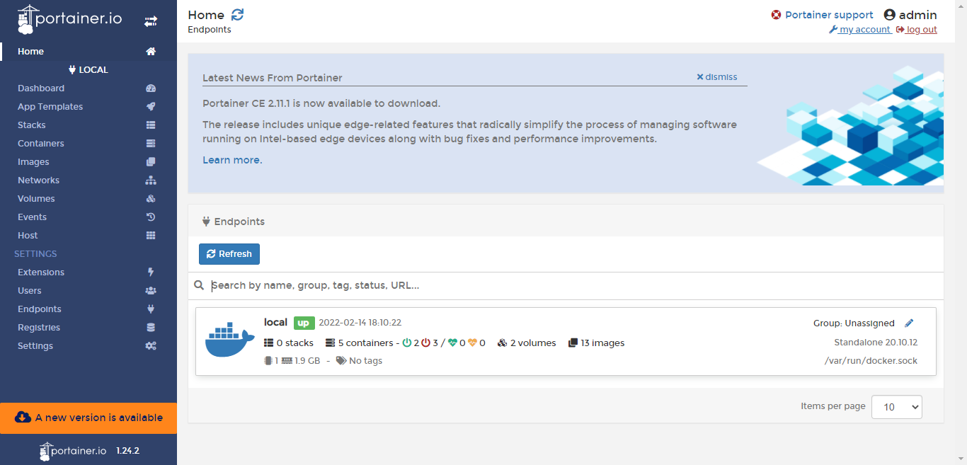This screenshot has height=465, width=967.
Task: Open the Stacks page
Action: point(88,125)
